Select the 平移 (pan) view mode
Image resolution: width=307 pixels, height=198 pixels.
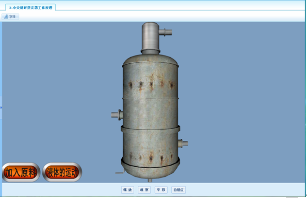pos(161,190)
